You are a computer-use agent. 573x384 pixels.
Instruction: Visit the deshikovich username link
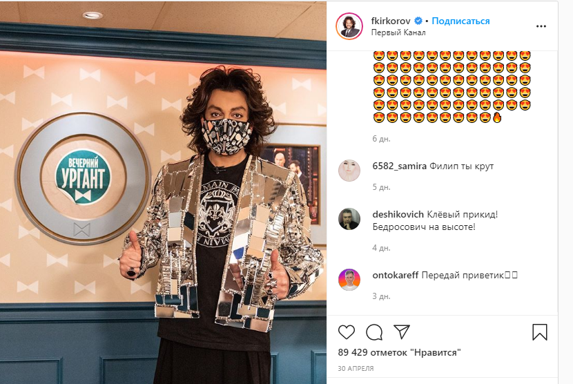(398, 214)
